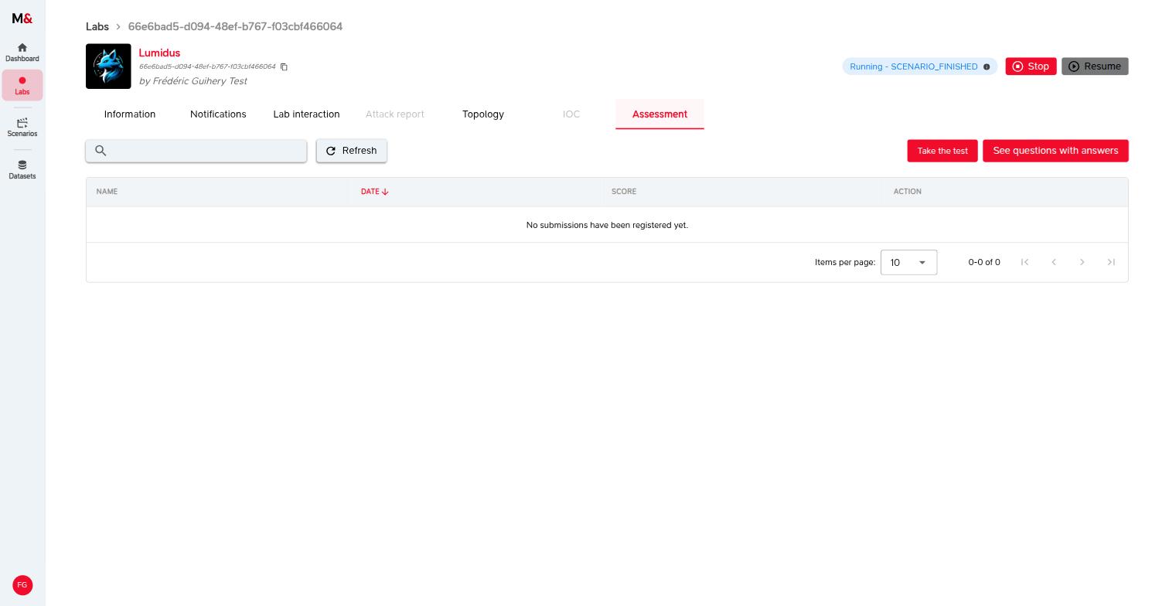Open Scenarios in the sidebar
1169x606 pixels.
(22, 127)
